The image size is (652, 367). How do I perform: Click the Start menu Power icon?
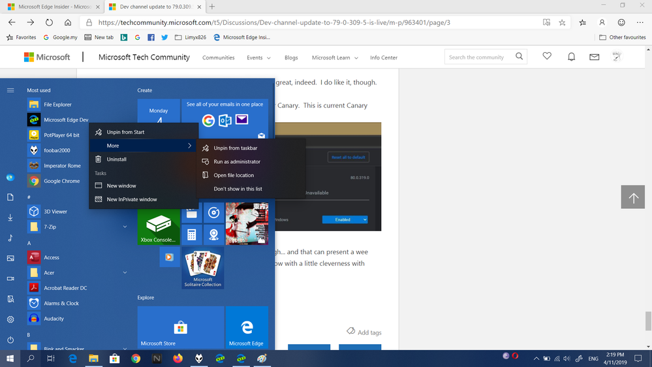(10, 340)
